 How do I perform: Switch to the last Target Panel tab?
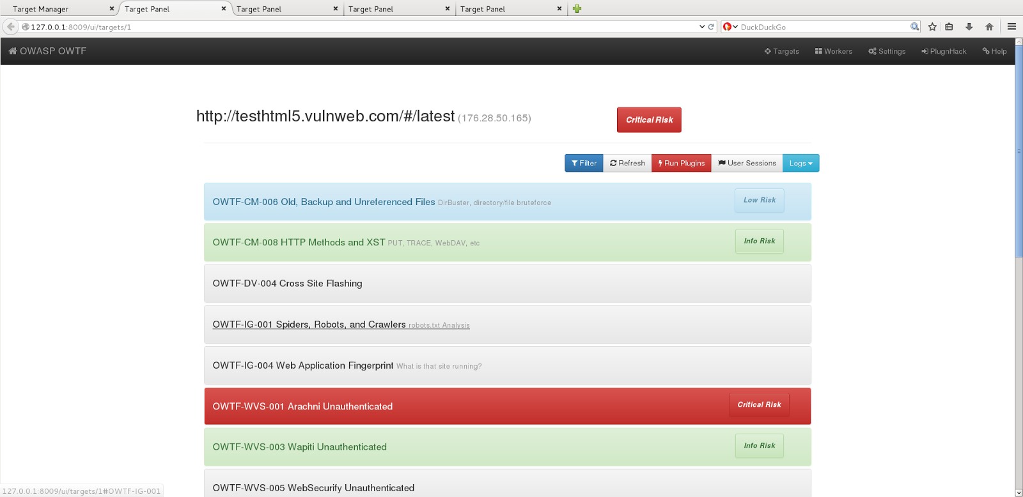click(x=510, y=9)
